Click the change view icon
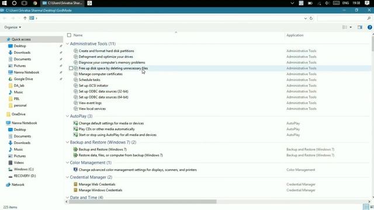Screen dimensions: 374x210 [345, 27]
